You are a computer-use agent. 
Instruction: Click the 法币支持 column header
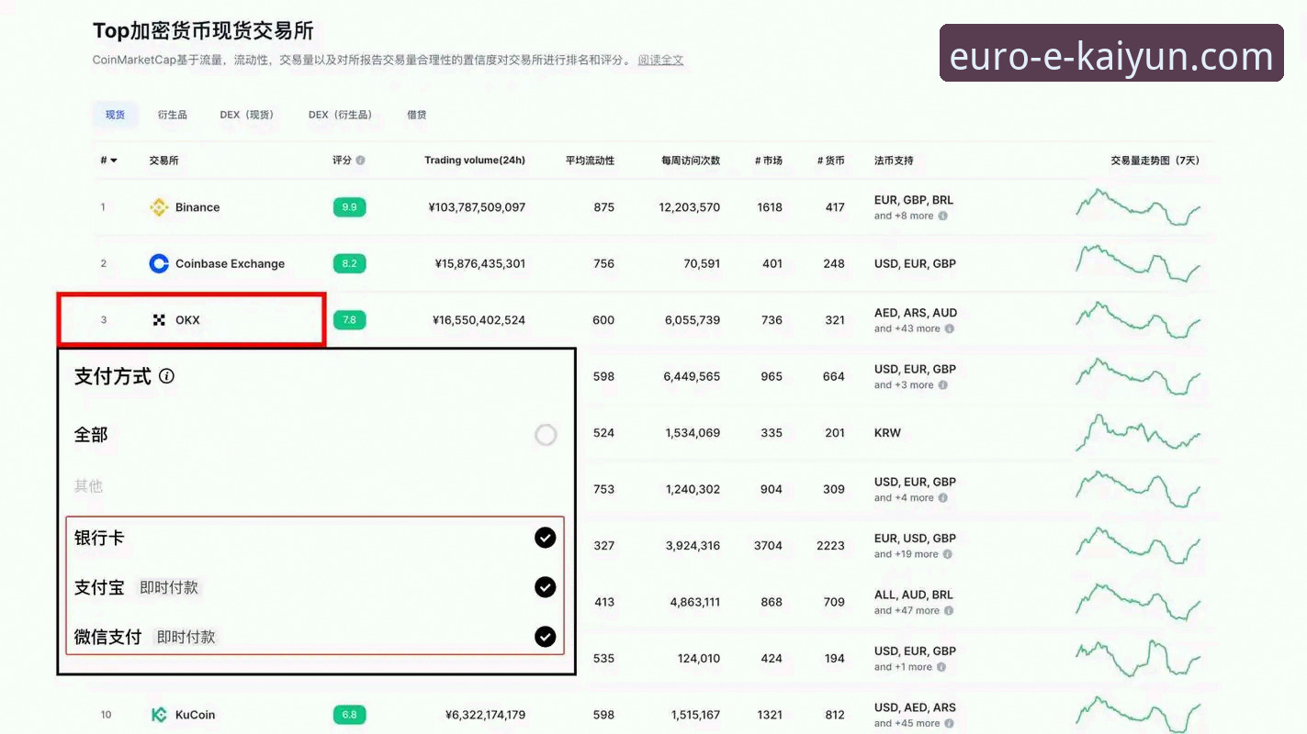coord(894,161)
